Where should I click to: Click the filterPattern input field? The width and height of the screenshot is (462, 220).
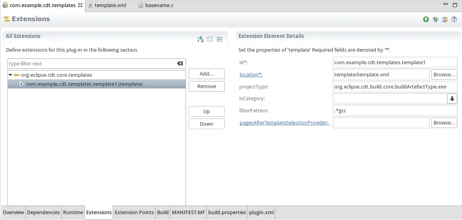395,111
